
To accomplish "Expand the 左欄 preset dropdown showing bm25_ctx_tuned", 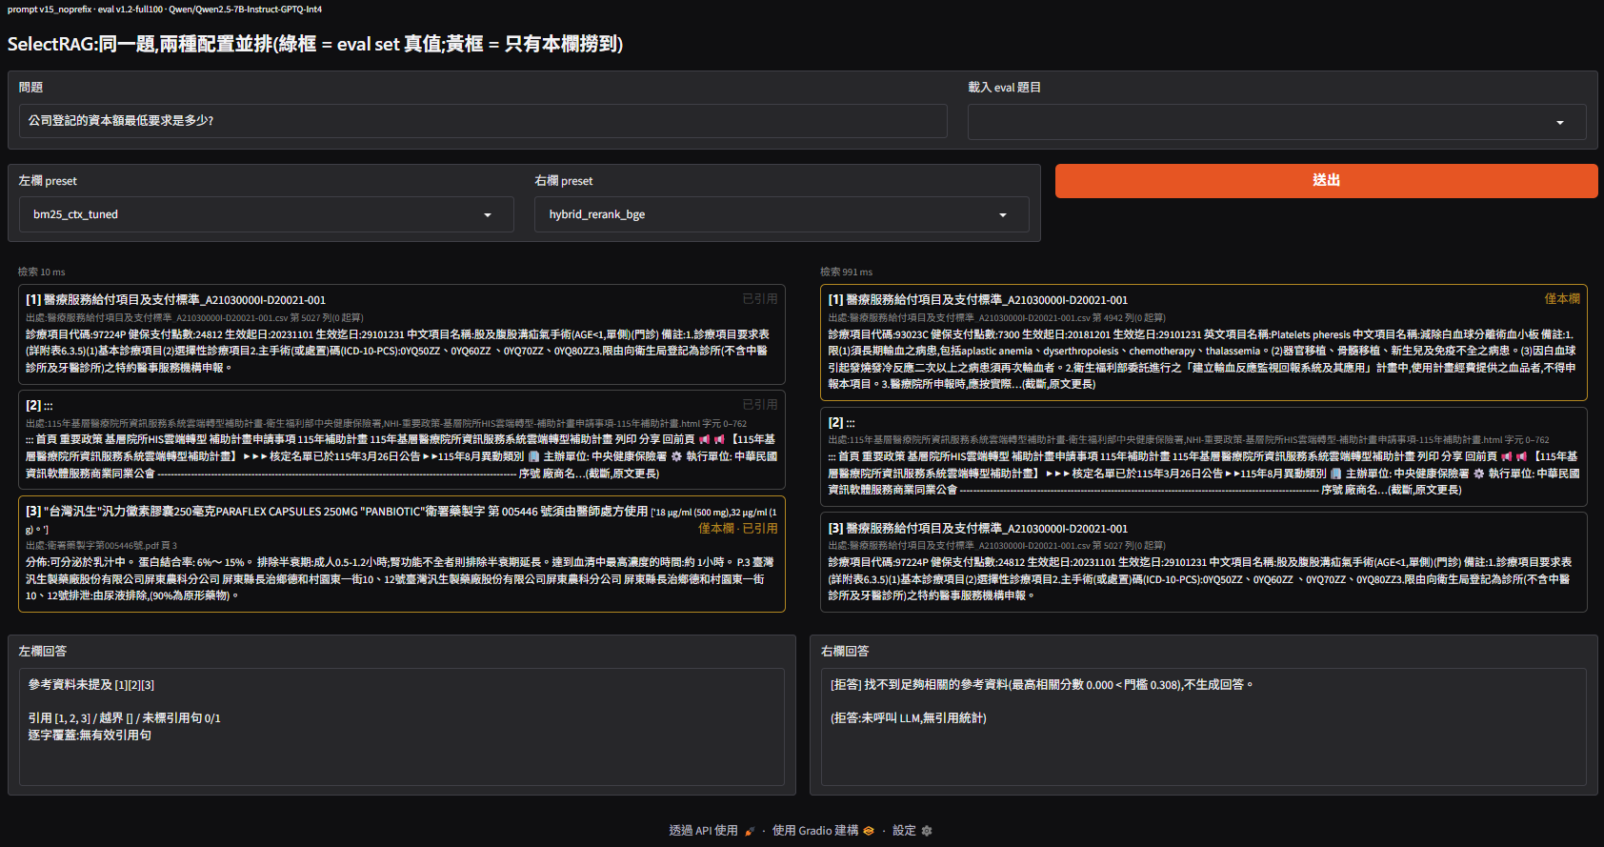I will pyautogui.click(x=266, y=214).
